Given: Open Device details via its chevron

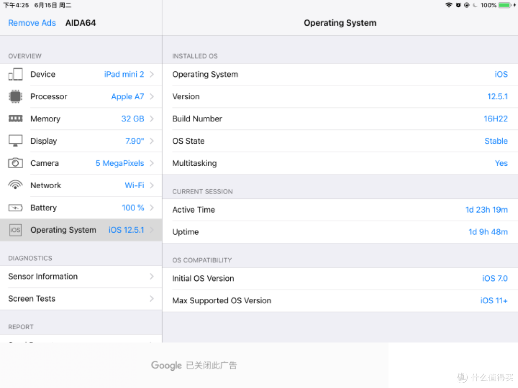Looking at the screenshot, I should [152, 74].
